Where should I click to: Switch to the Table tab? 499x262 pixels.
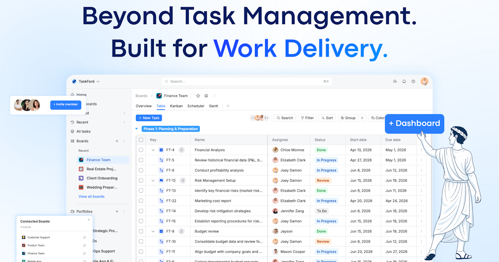[x=161, y=106]
